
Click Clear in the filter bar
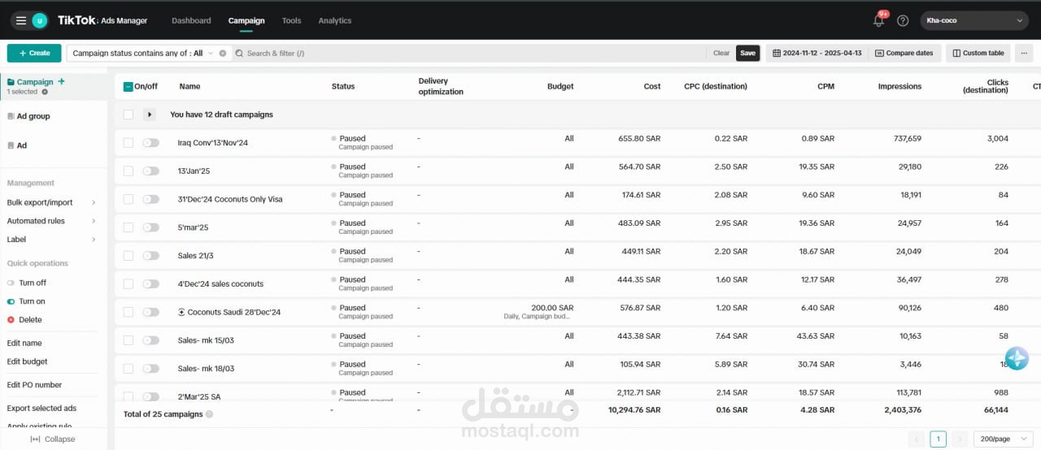coord(721,53)
